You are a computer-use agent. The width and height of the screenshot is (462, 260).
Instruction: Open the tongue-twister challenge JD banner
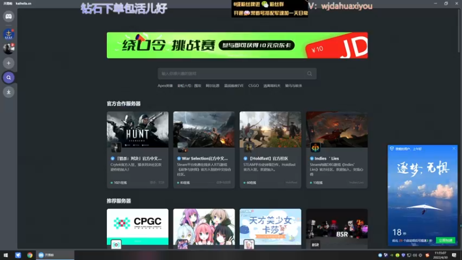[237, 45]
